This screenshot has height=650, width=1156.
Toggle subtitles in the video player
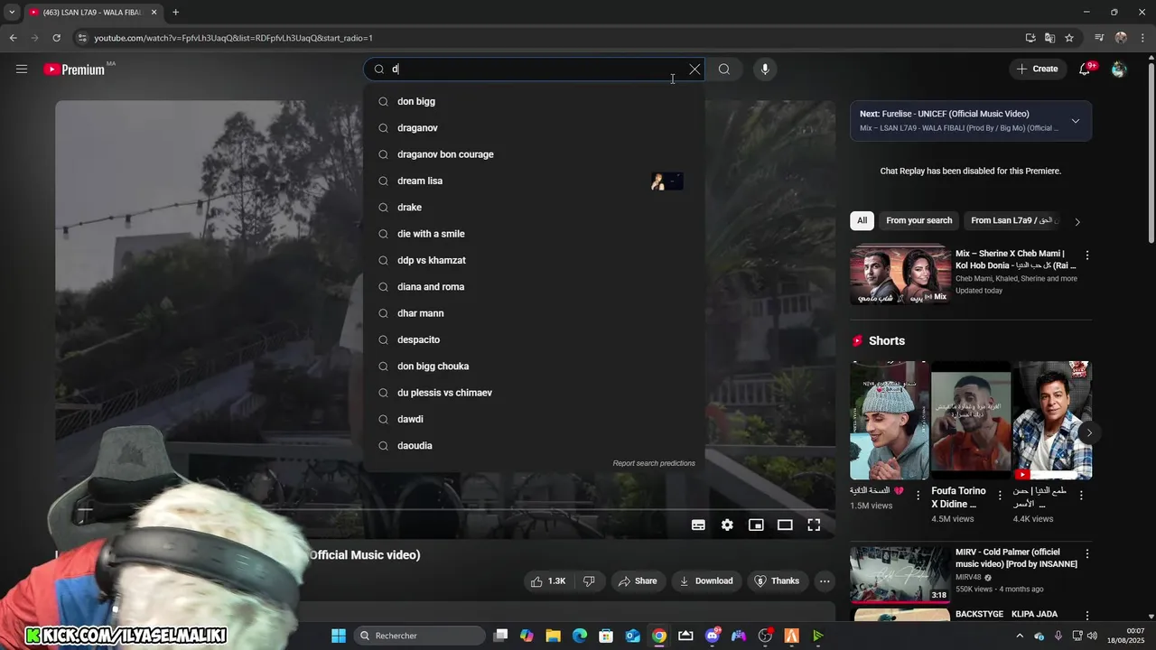pyautogui.click(x=698, y=525)
